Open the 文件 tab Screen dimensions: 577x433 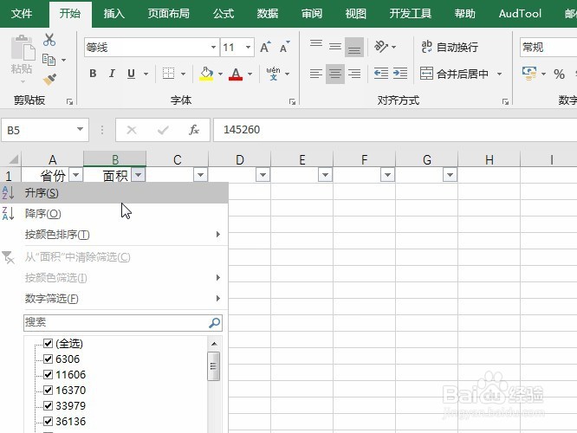click(22, 14)
